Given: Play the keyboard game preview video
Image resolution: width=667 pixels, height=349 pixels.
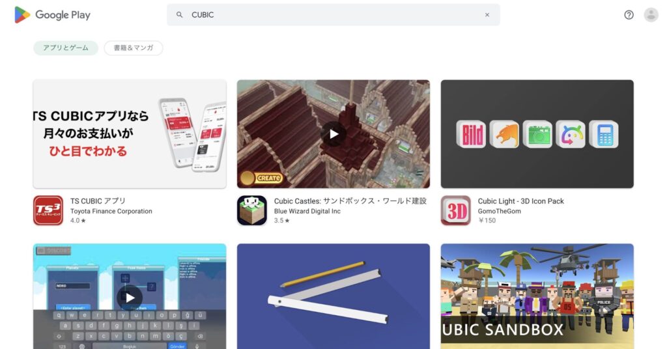Looking at the screenshot, I should 130,298.
